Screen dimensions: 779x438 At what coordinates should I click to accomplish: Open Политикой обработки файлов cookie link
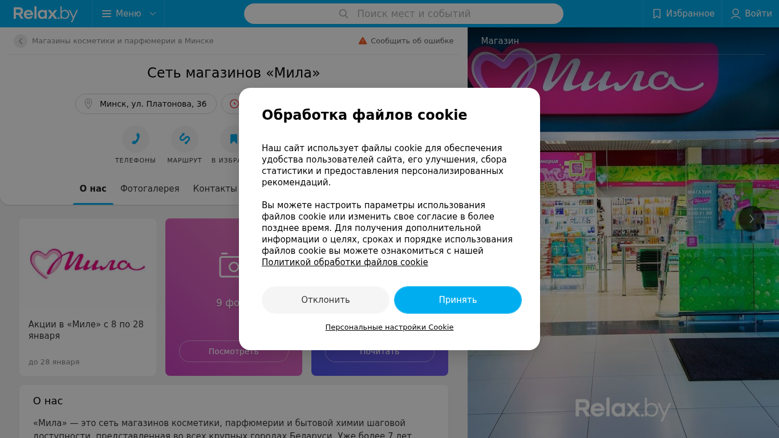click(x=345, y=262)
